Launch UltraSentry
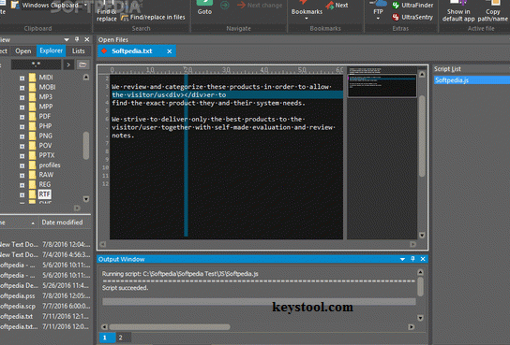The width and height of the screenshot is (510, 345). click(412, 17)
